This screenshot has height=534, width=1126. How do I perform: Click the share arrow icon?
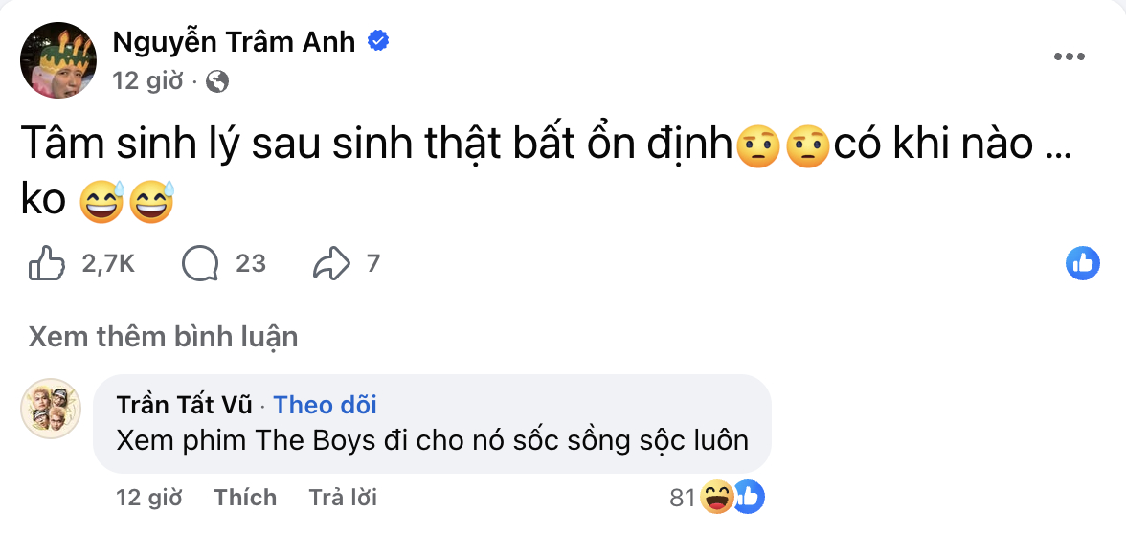331,263
